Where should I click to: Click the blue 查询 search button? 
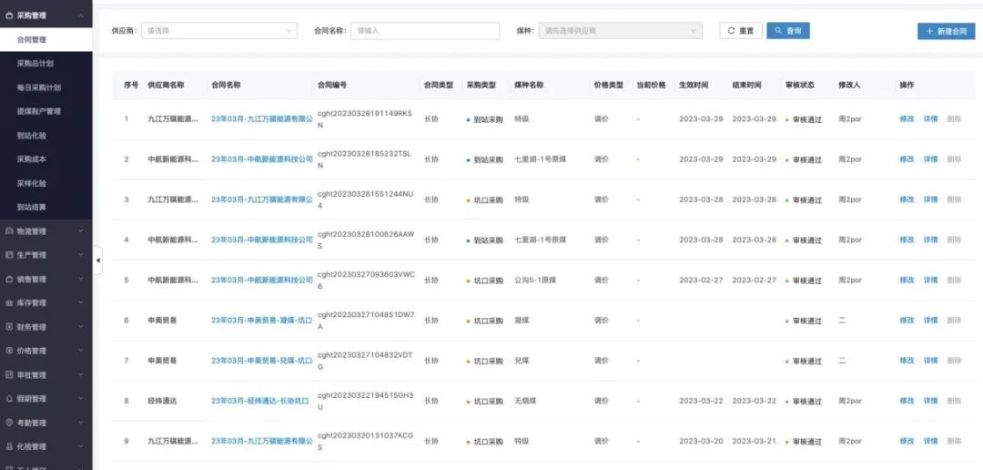[x=788, y=31]
